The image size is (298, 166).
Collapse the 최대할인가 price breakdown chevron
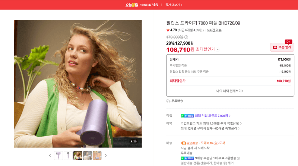point(218,50)
